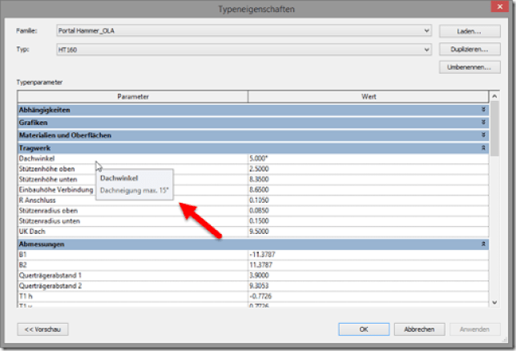Click the Stützenradius oben parameter name

coord(48,211)
